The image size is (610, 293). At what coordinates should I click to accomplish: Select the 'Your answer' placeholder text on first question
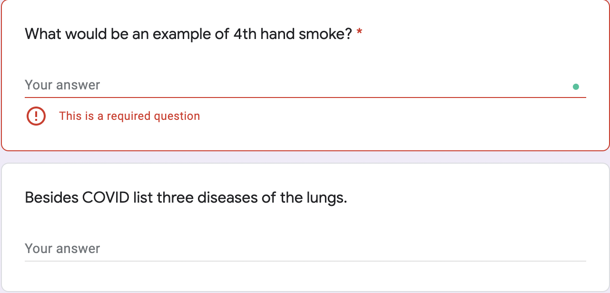coord(62,85)
